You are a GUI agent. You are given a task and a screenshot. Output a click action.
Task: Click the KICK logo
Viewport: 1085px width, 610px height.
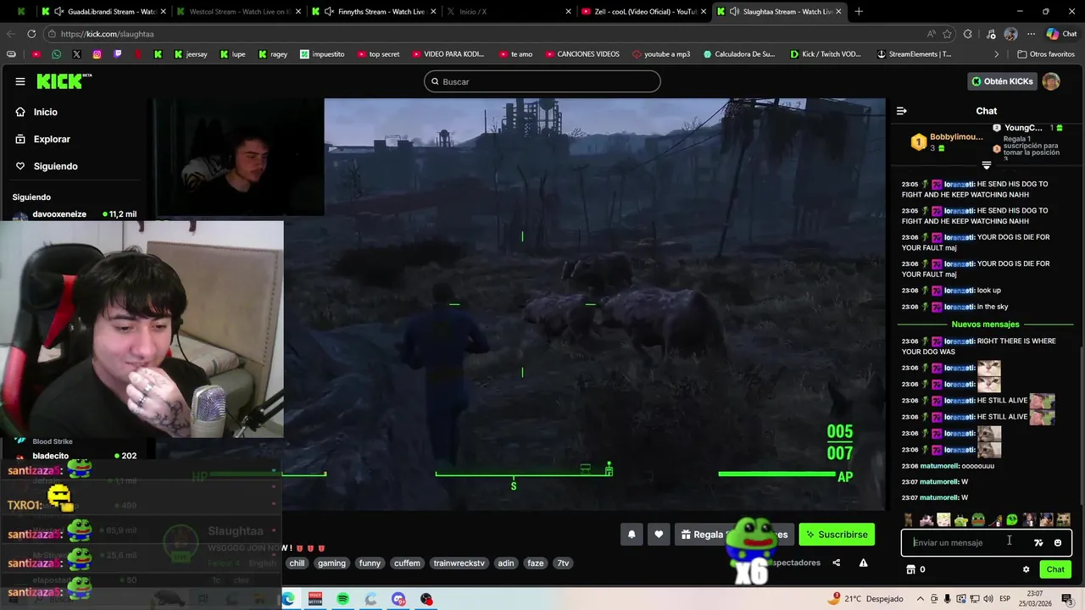(64, 81)
